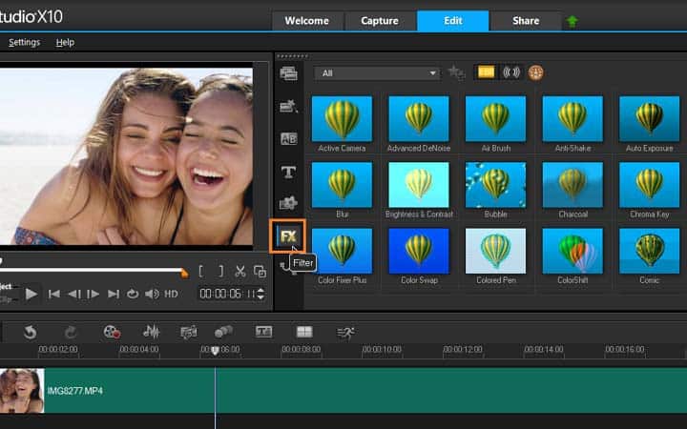Undo the last action in timeline toolbar
This screenshot has width=687, height=429.
[x=30, y=333]
